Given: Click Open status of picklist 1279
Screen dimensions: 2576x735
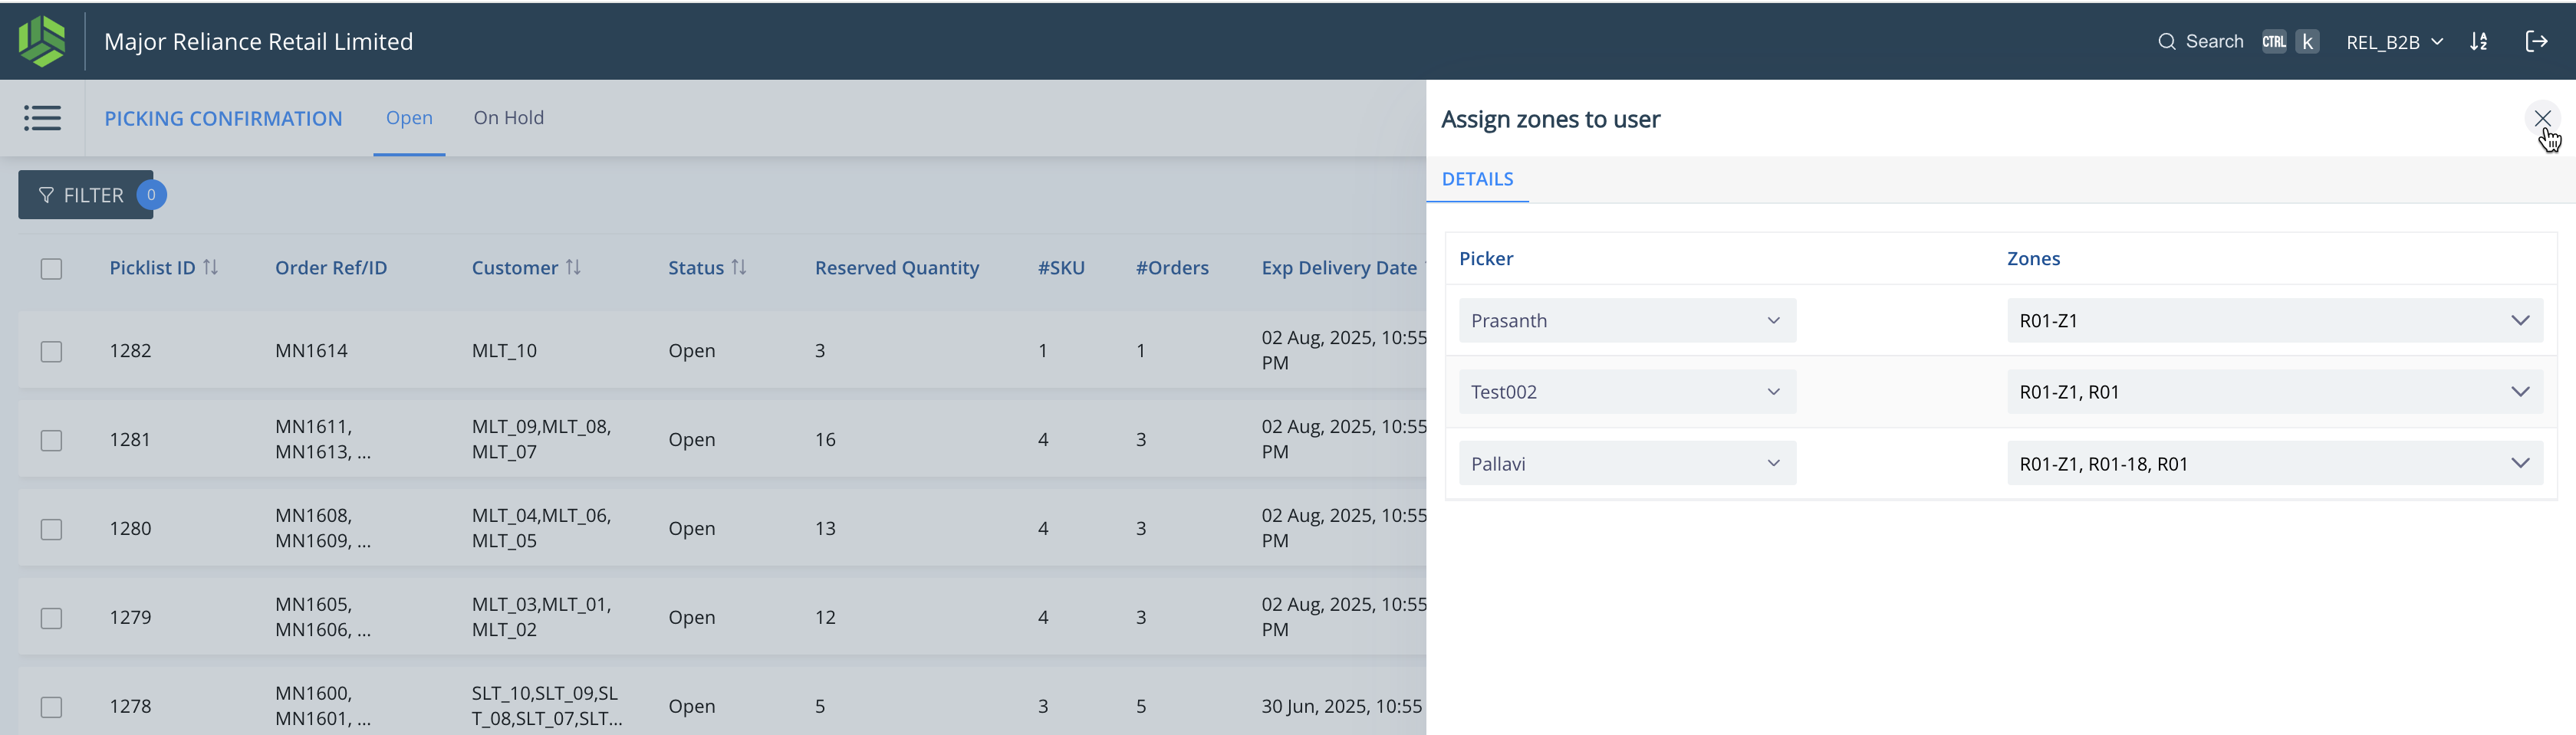Looking at the screenshot, I should pos(691,618).
